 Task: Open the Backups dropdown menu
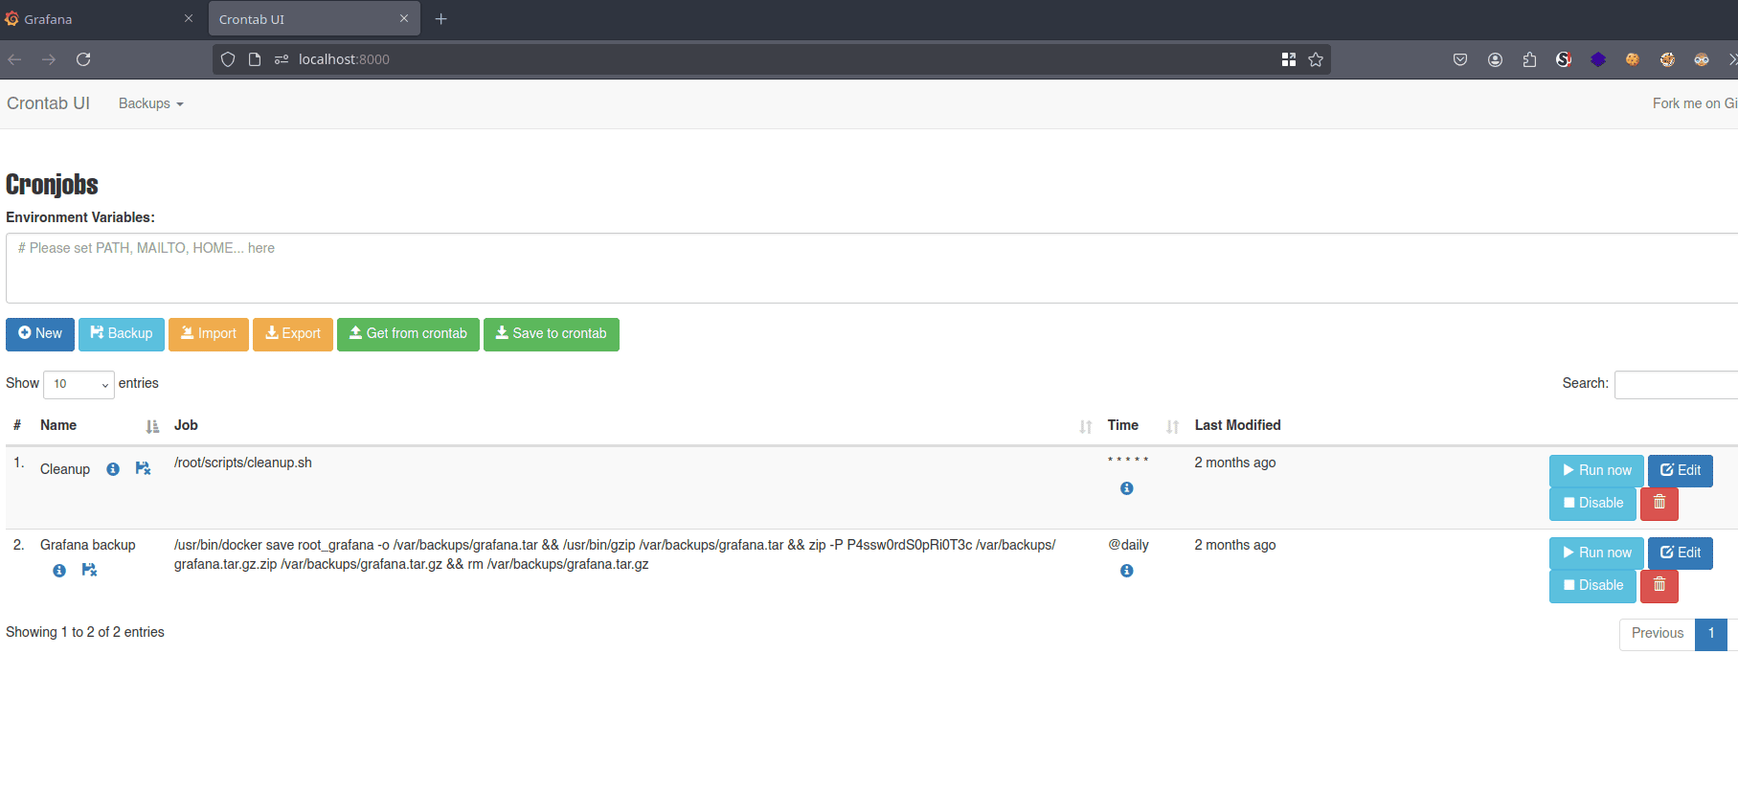click(x=150, y=103)
